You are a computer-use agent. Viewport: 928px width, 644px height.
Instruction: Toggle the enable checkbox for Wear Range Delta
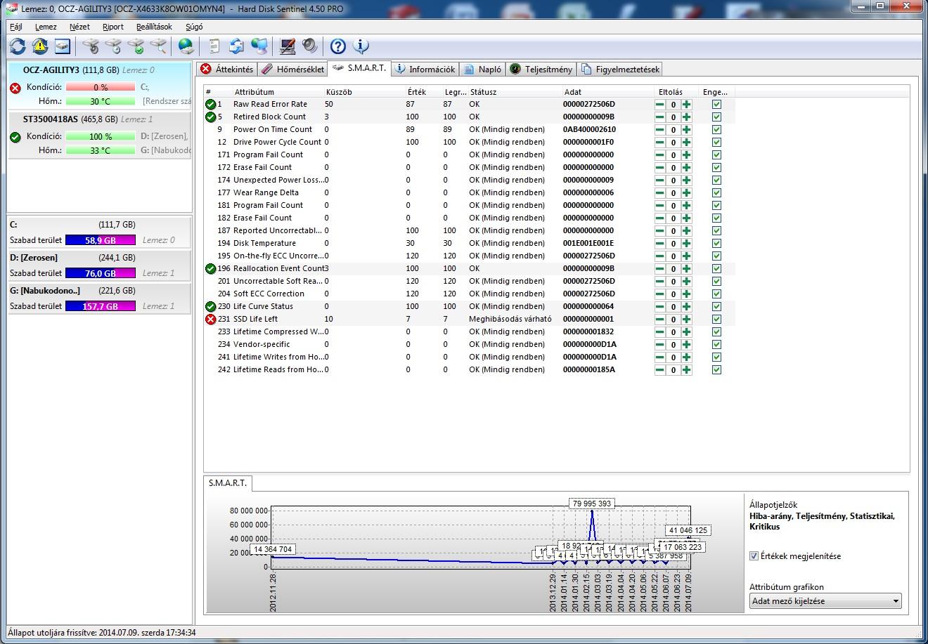coord(716,193)
